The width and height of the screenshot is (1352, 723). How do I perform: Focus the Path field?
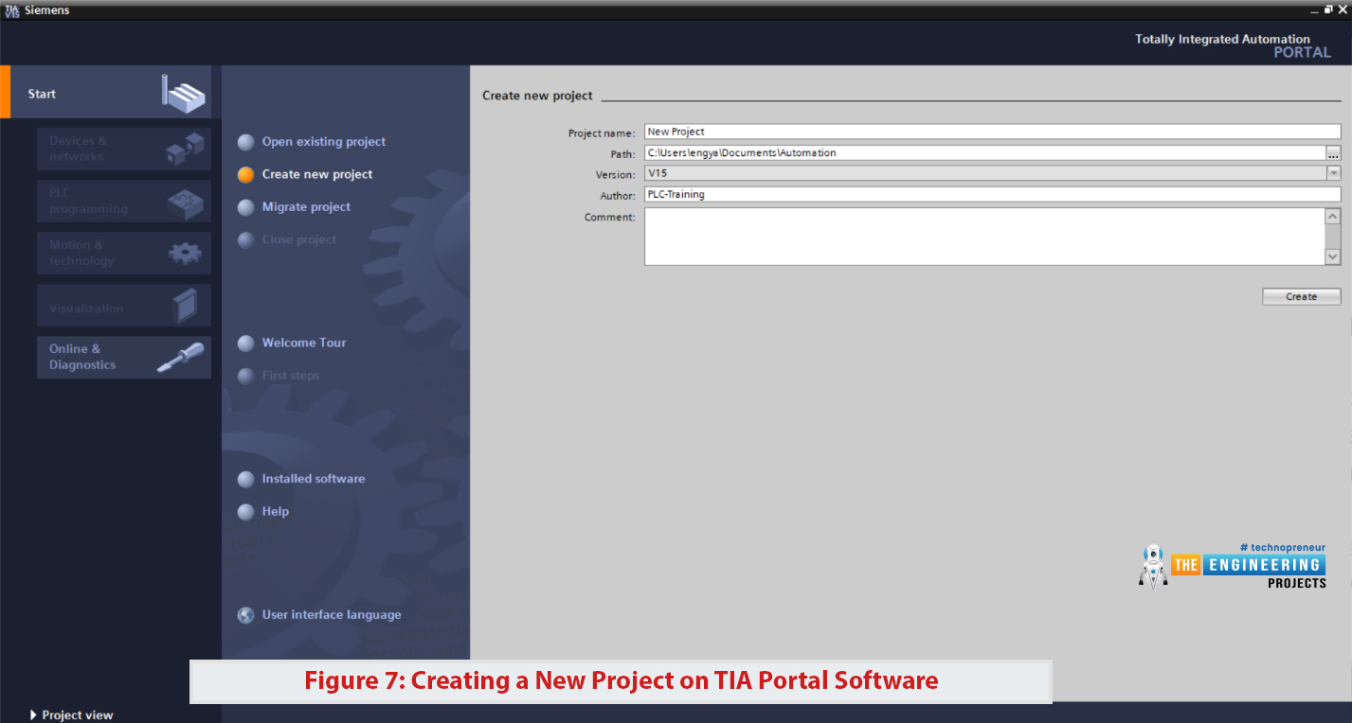(x=984, y=152)
